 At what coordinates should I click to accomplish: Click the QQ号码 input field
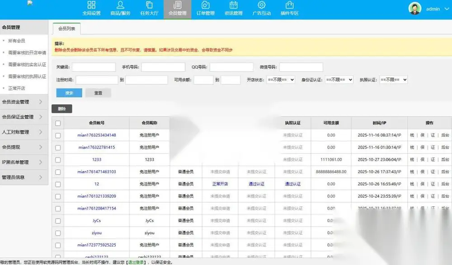pyautogui.click(x=231, y=67)
